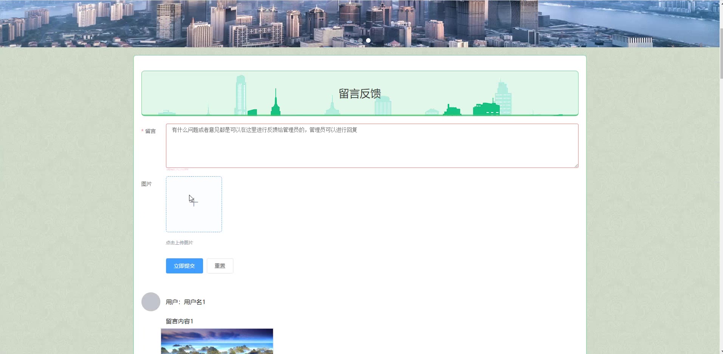The image size is (723, 354).
Task: Submit the form with 立即提交 button
Action: pyautogui.click(x=185, y=266)
